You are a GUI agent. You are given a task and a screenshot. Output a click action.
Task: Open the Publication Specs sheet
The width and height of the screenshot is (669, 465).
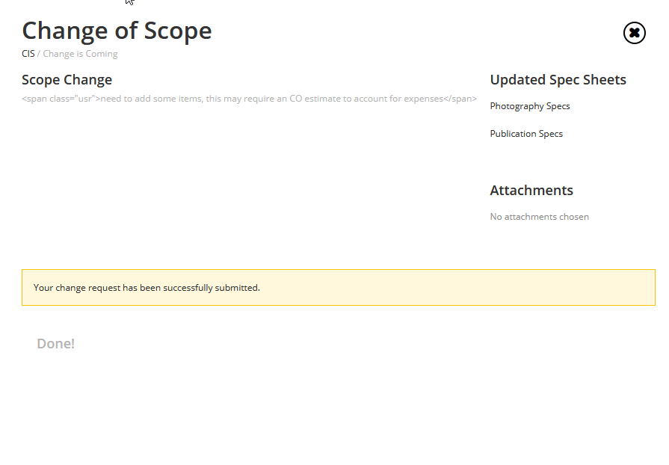[x=526, y=134]
